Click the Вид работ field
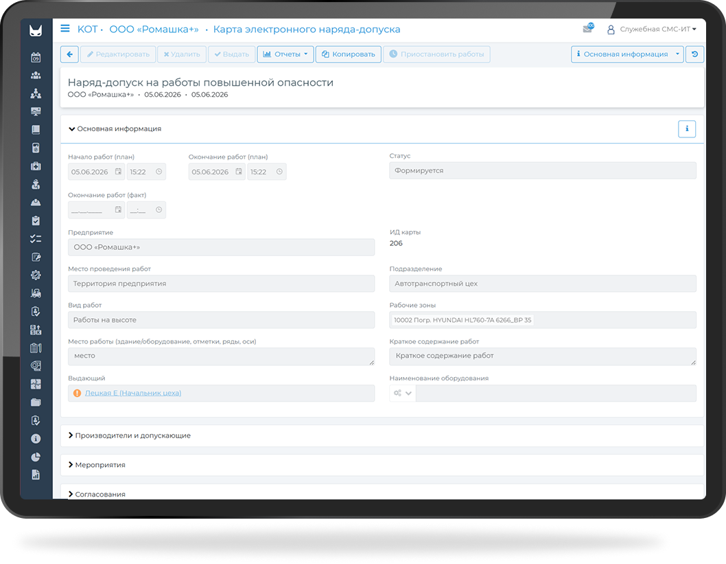 coord(222,319)
